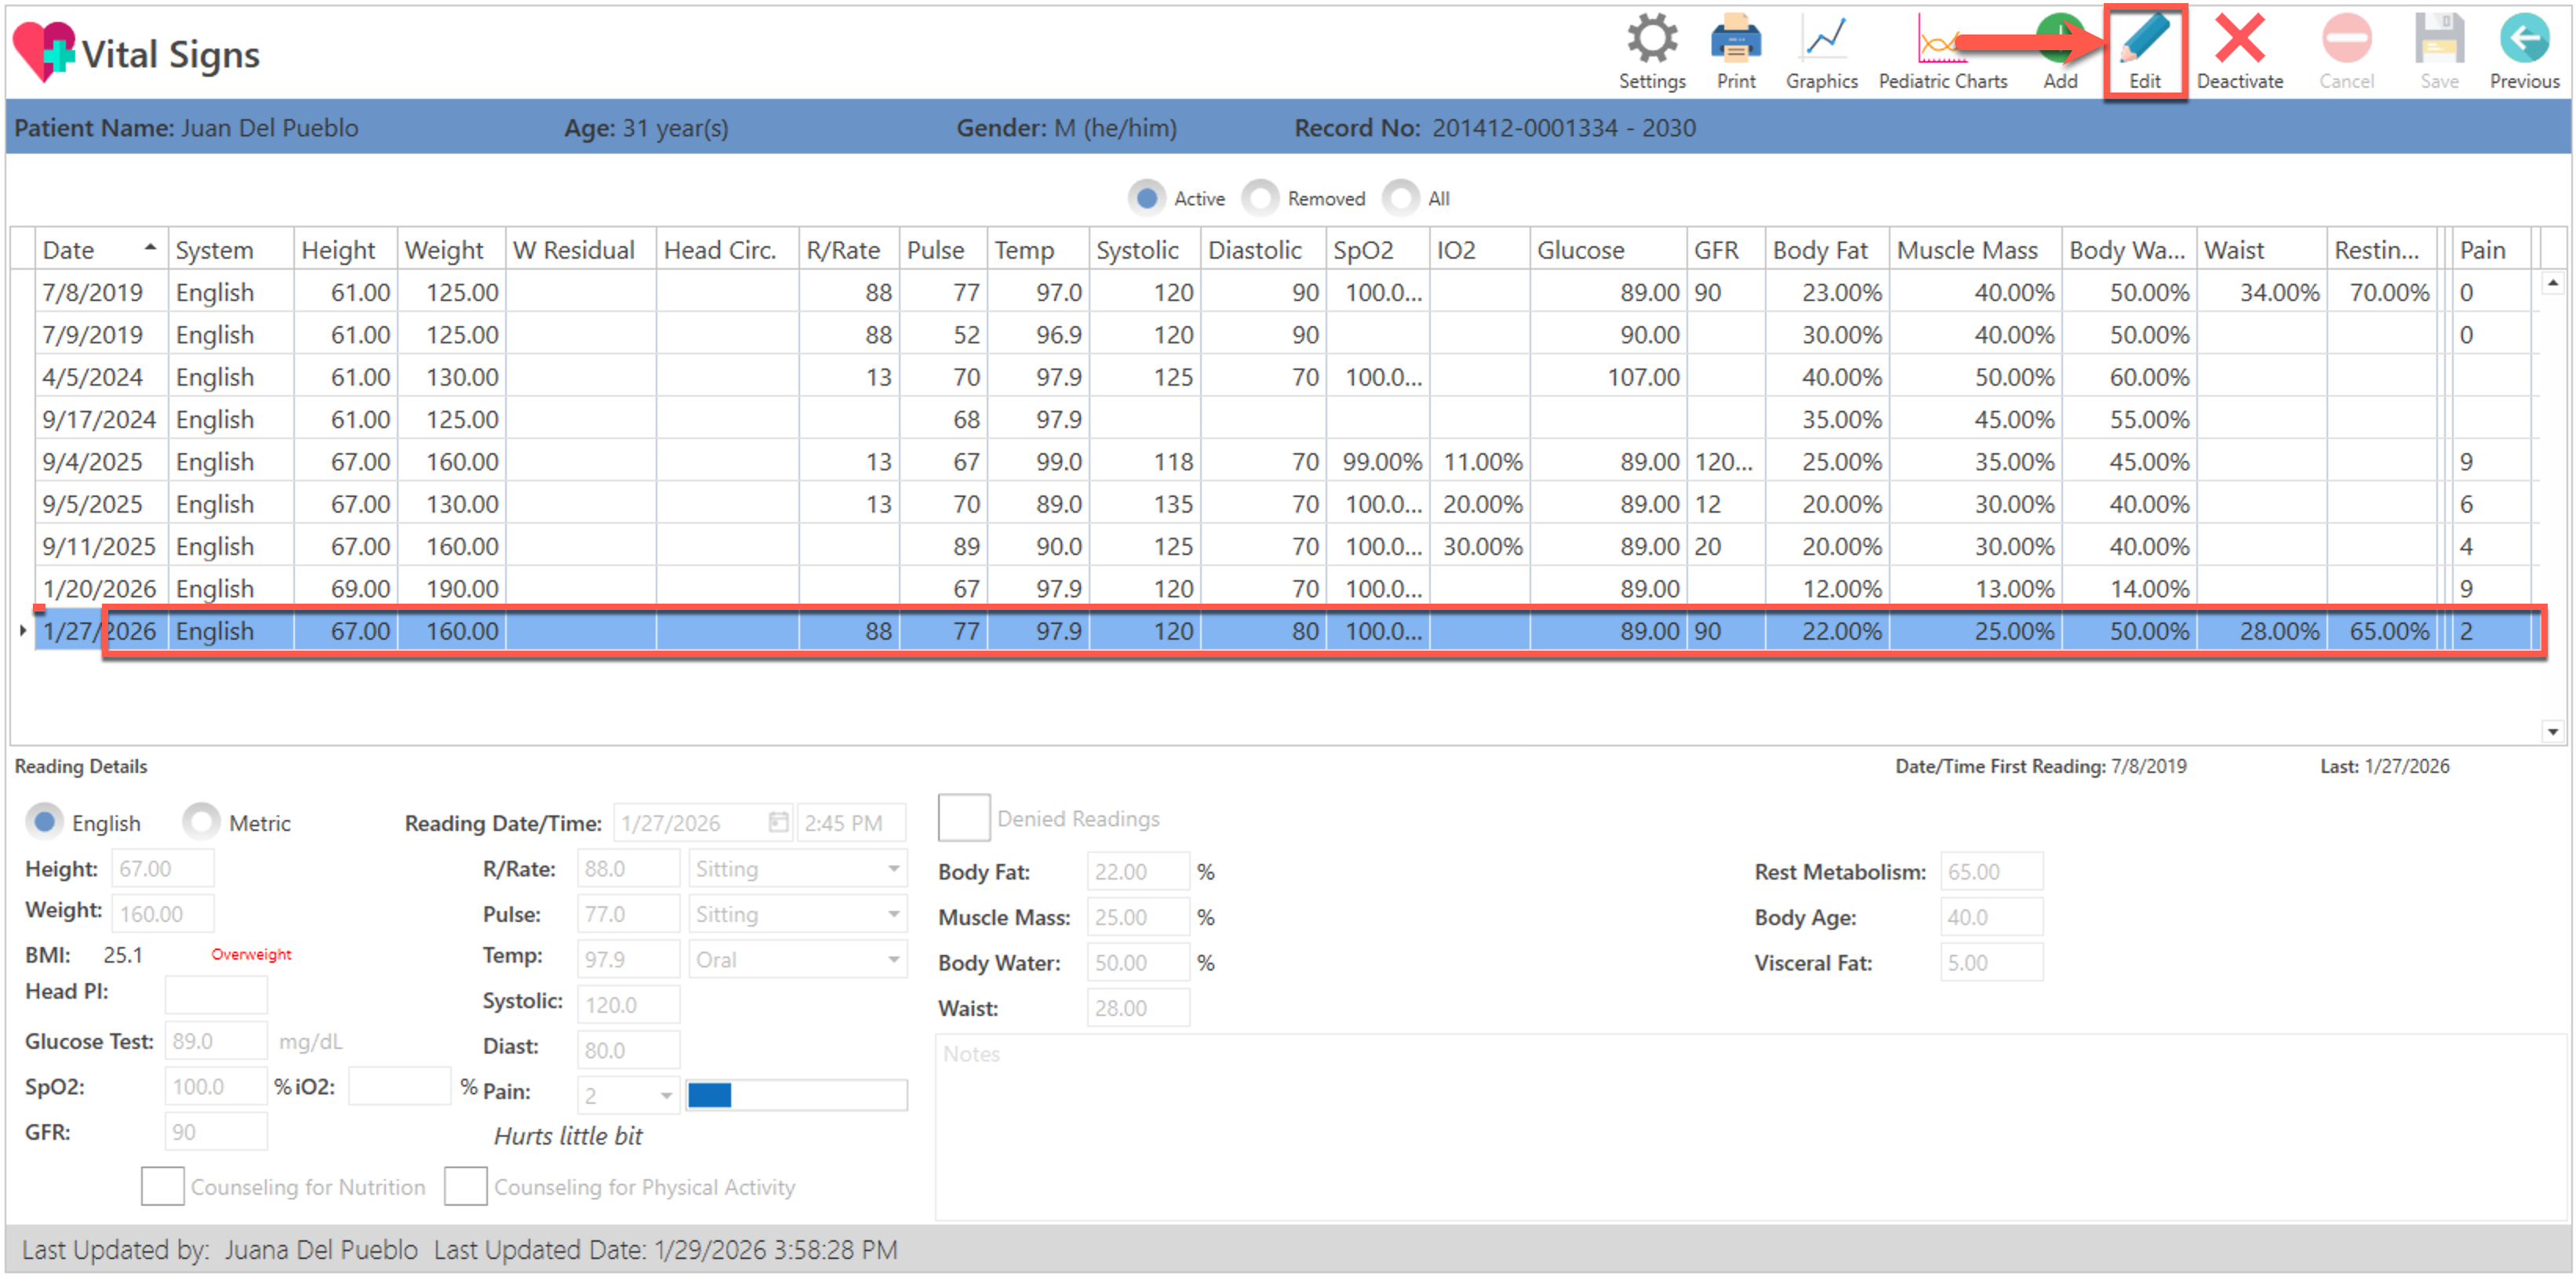Check the Denied Readings checkbox
The width and height of the screenshot is (2576, 1281).
pyautogui.click(x=963, y=818)
